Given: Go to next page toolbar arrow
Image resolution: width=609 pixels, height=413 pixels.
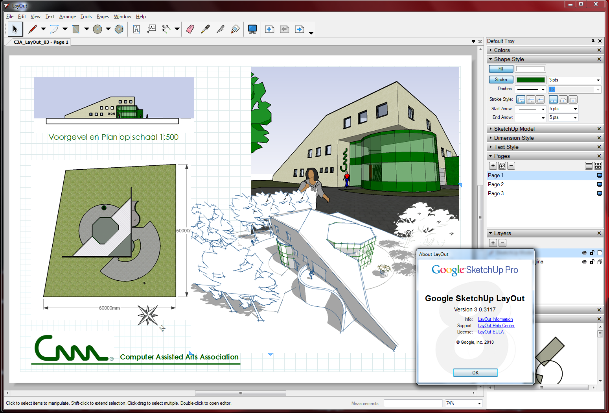Looking at the screenshot, I should pyautogui.click(x=300, y=29).
